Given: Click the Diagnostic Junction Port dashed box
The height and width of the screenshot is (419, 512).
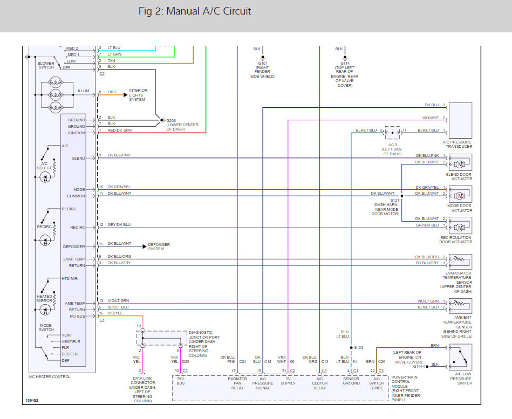Looking at the screenshot, I should tap(162, 338).
